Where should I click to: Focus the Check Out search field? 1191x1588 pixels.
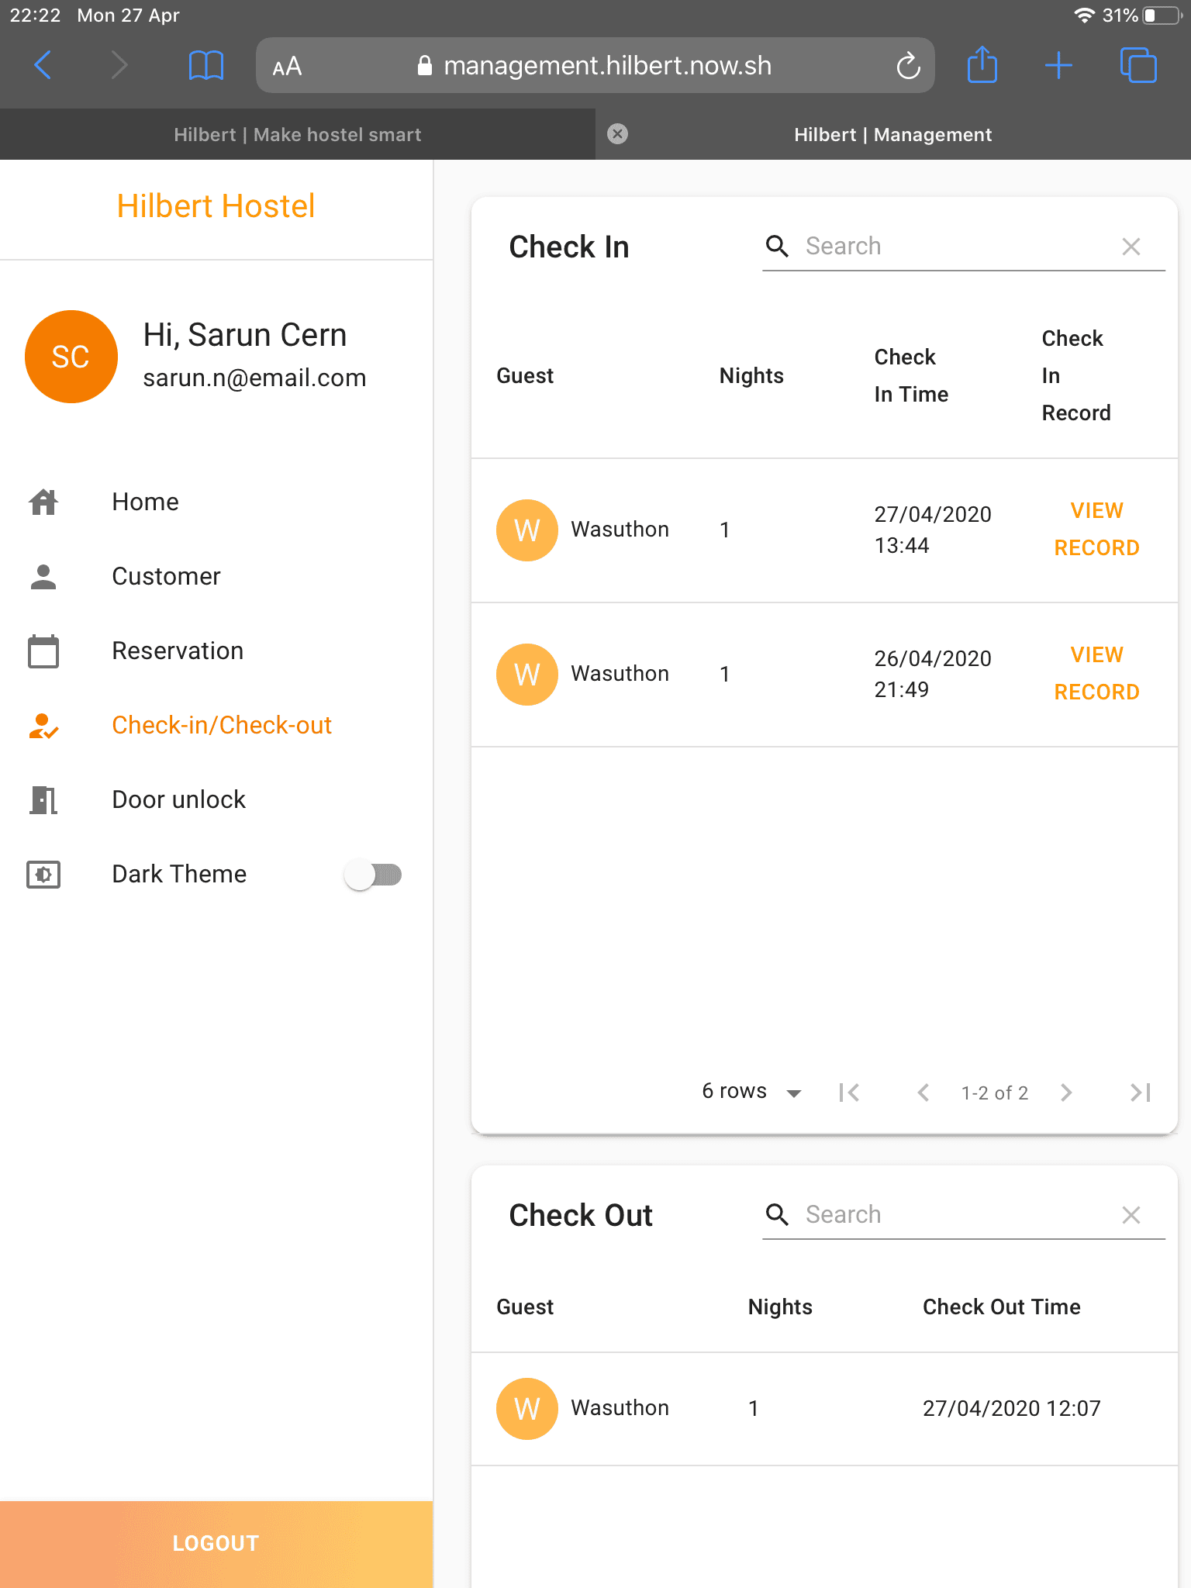[958, 1214]
